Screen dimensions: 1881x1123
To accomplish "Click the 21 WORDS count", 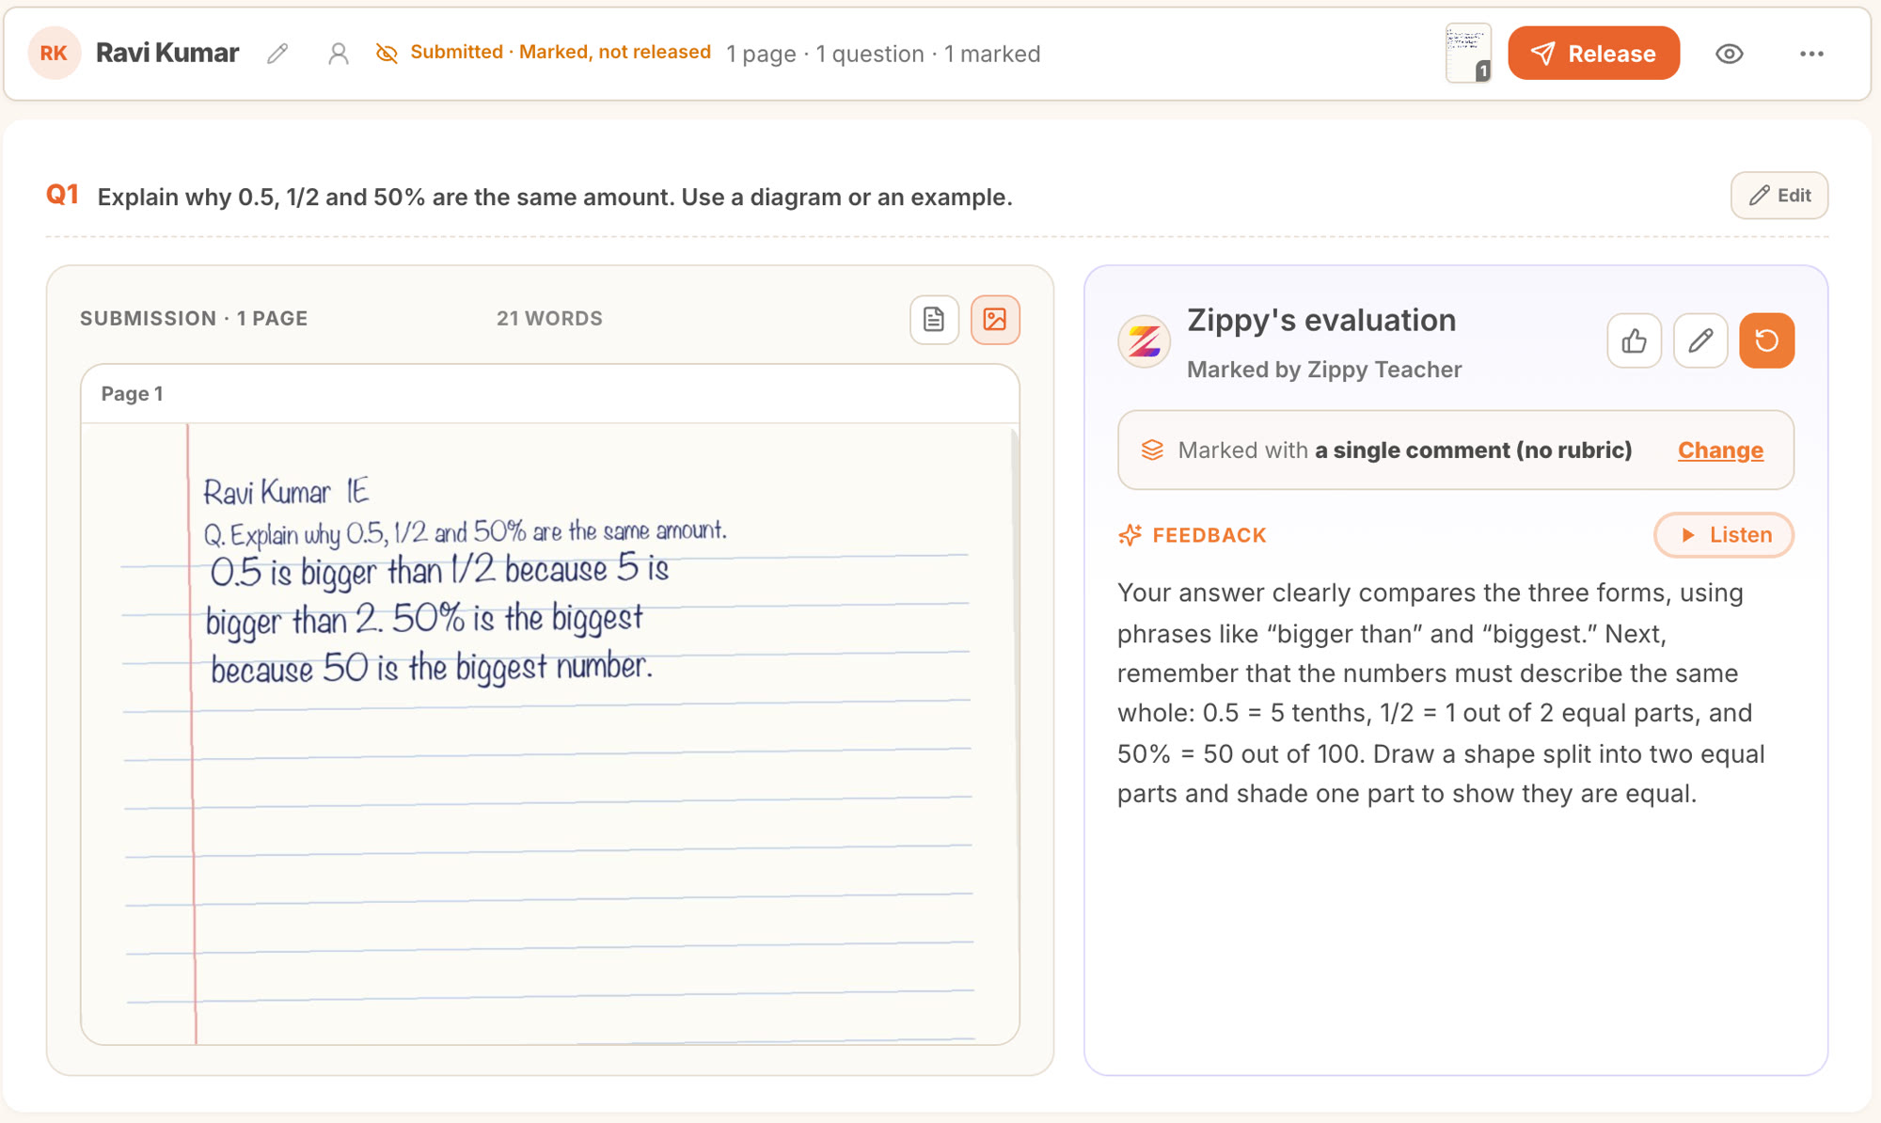I will click(x=549, y=319).
